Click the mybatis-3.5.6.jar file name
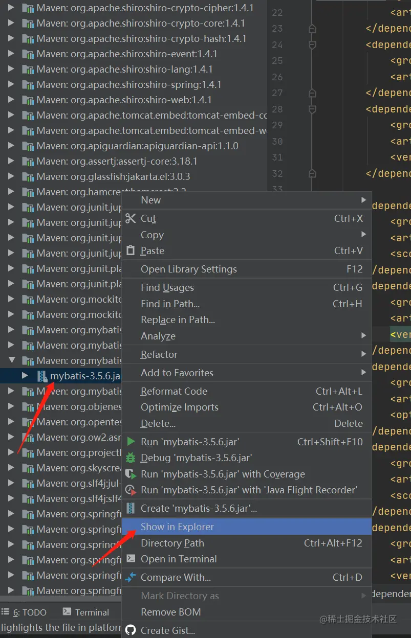This screenshot has height=638, width=411. point(85,376)
